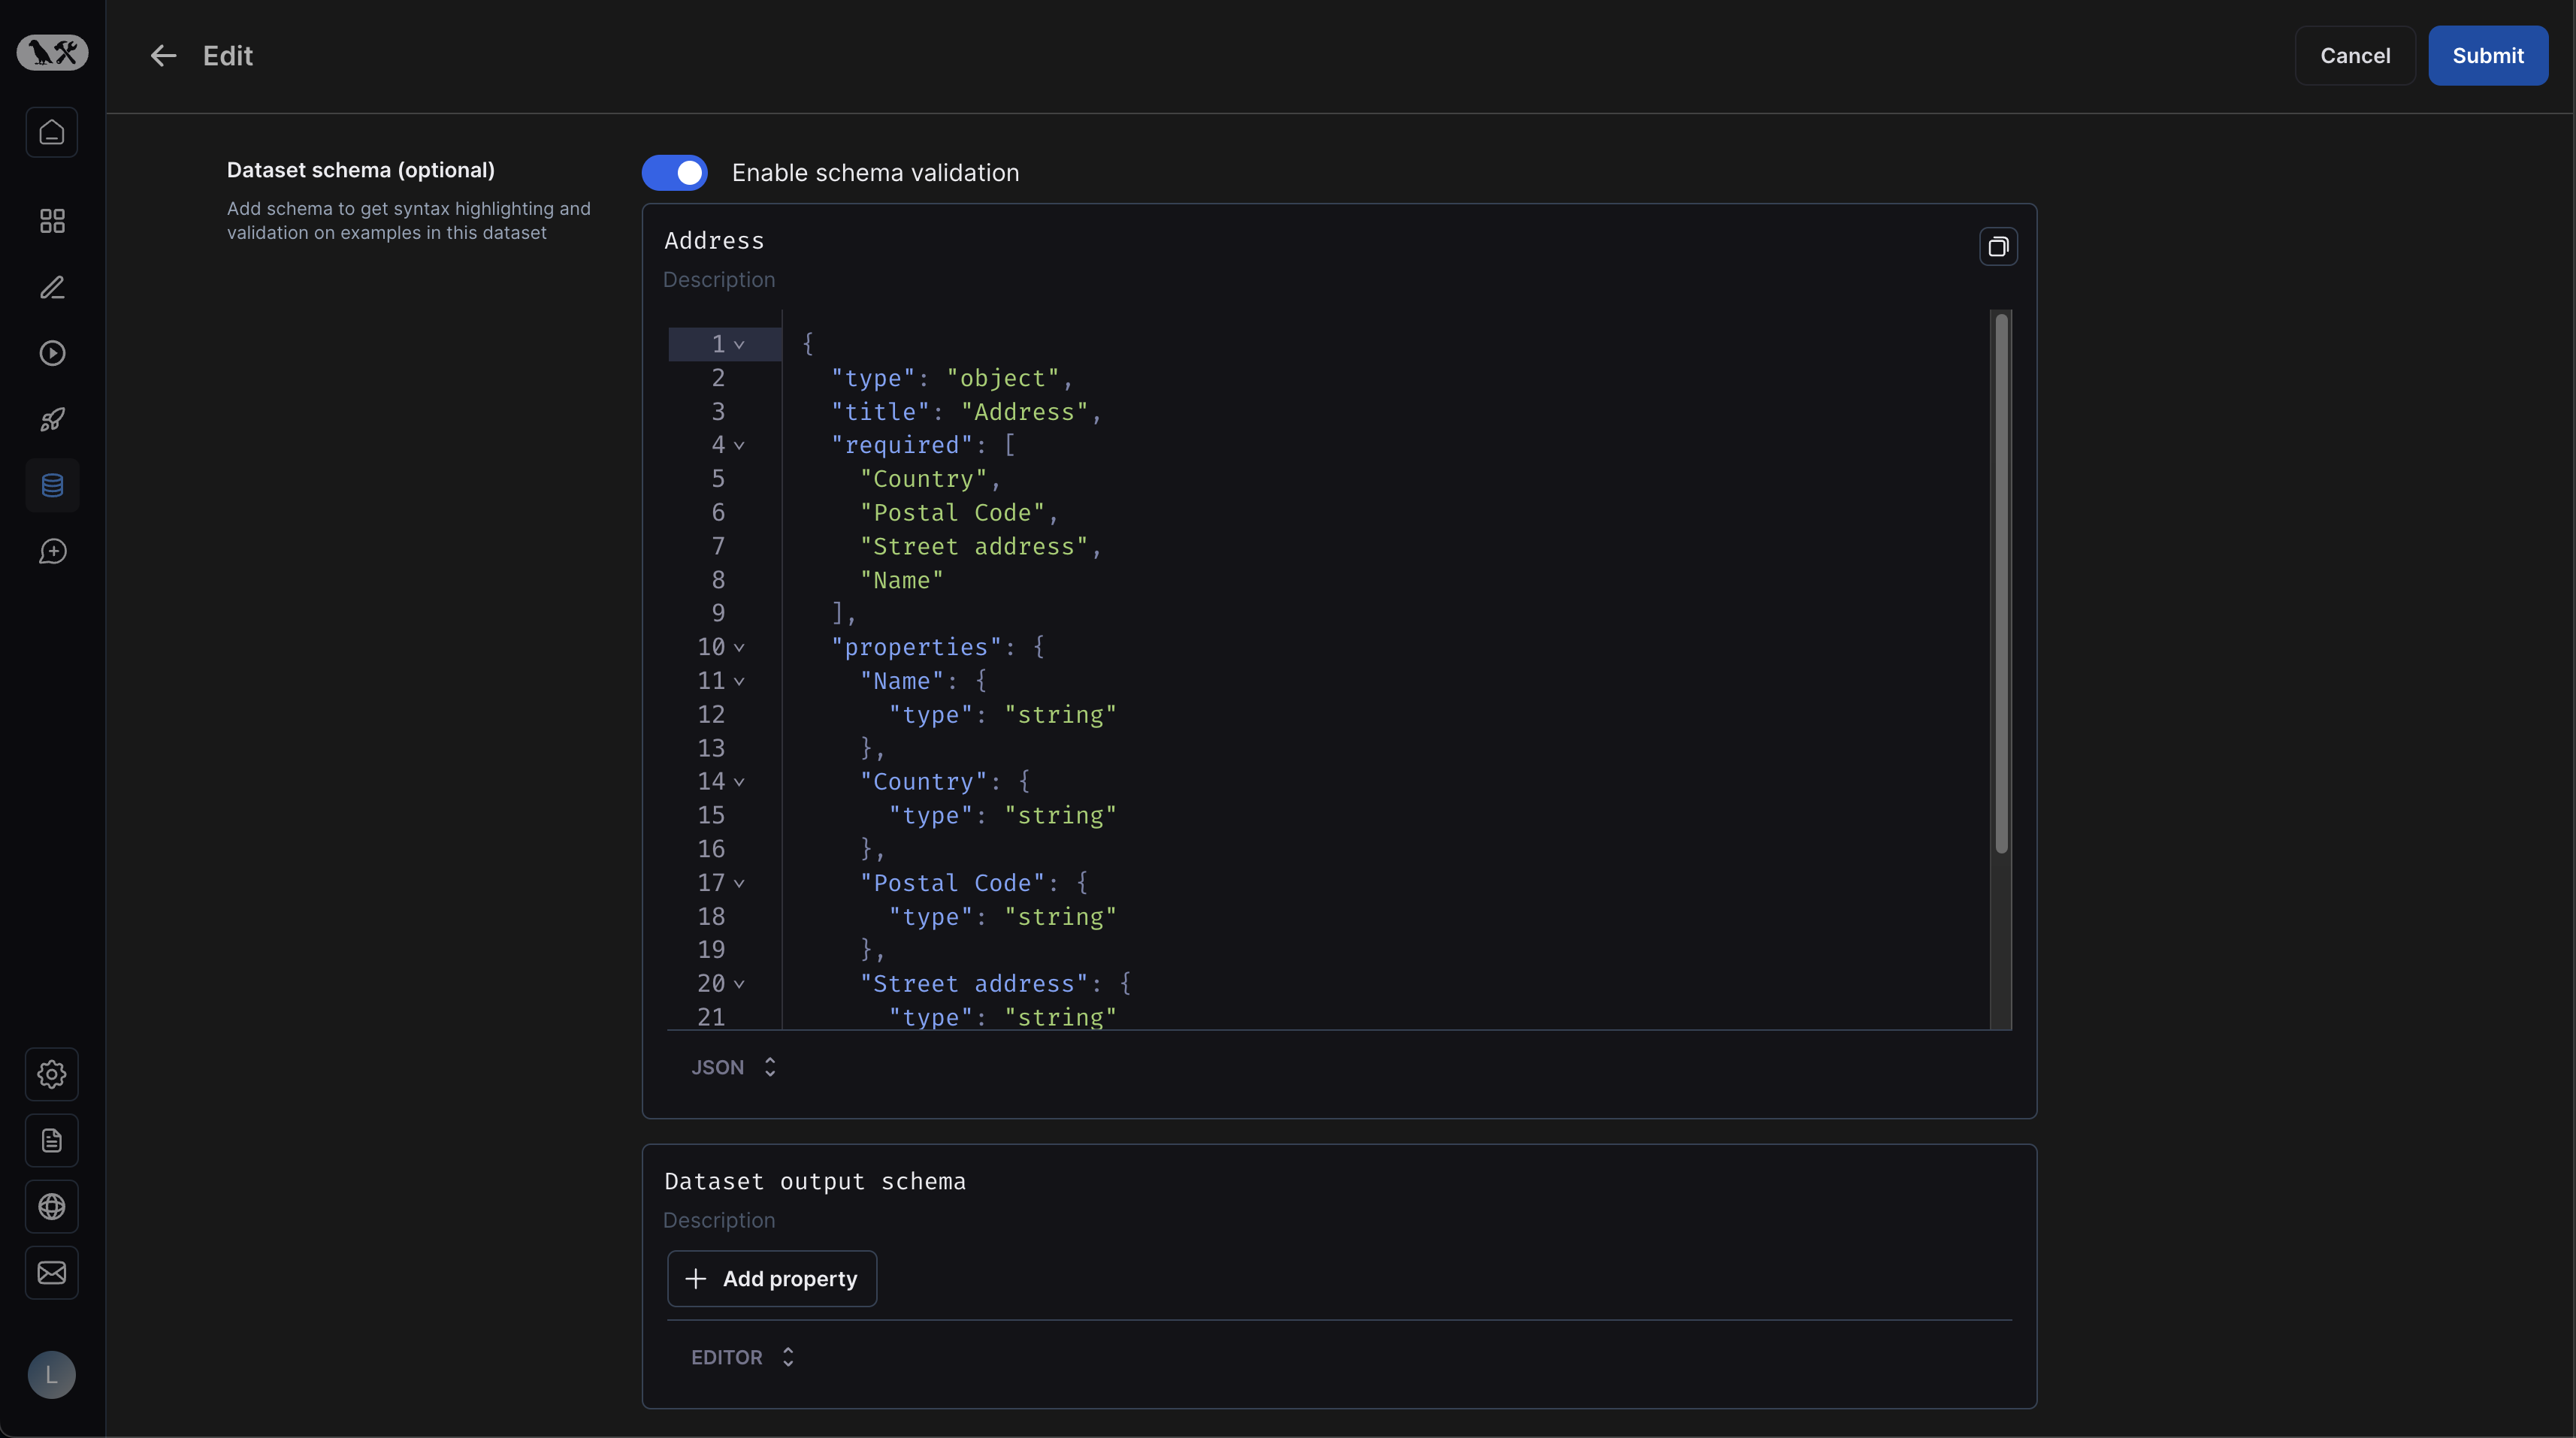
Task: Open the rocket deployments icon
Action: (x=52, y=419)
